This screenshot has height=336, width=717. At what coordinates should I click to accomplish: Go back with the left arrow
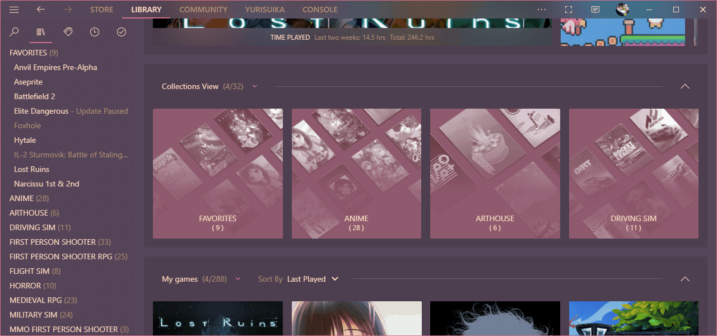click(x=40, y=10)
